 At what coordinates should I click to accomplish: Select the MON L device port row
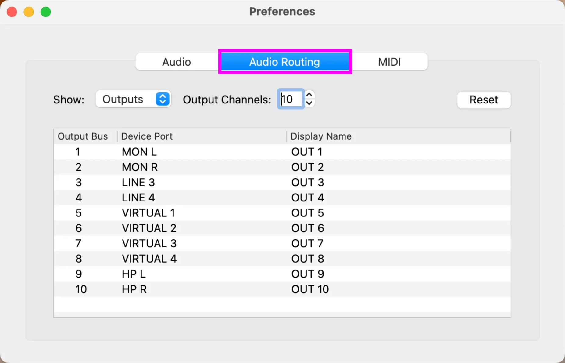click(x=139, y=152)
